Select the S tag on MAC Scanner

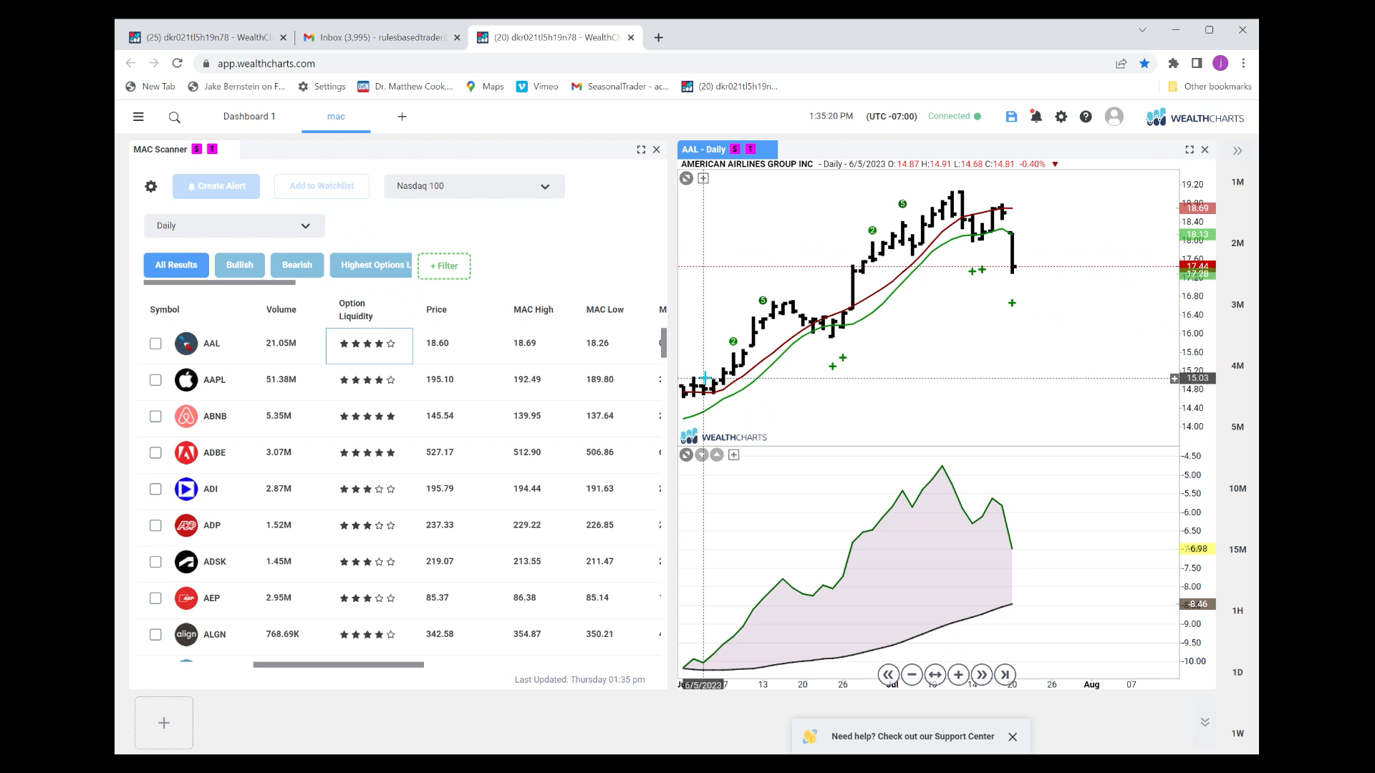click(x=197, y=149)
